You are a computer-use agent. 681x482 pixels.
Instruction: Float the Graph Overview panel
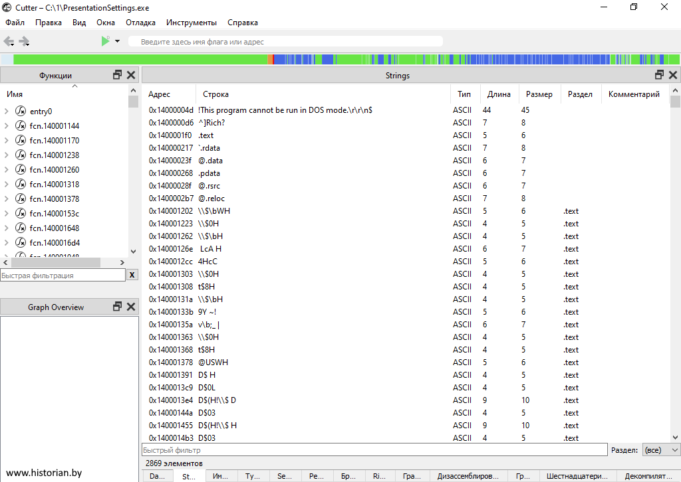pos(118,307)
